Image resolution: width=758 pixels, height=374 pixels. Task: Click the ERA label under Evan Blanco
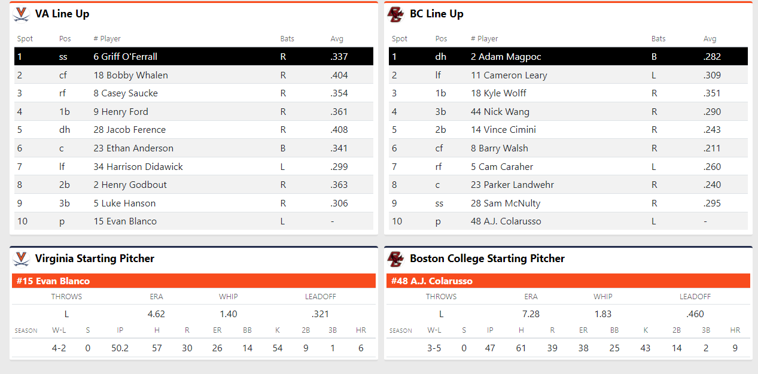click(x=156, y=297)
